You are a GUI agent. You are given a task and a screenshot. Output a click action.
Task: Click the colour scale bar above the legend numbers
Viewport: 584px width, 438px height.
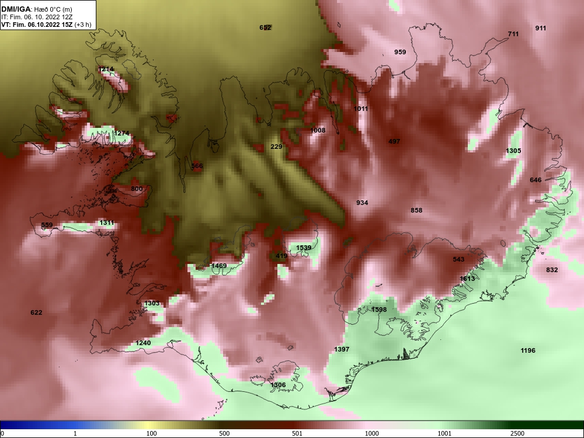click(292, 425)
